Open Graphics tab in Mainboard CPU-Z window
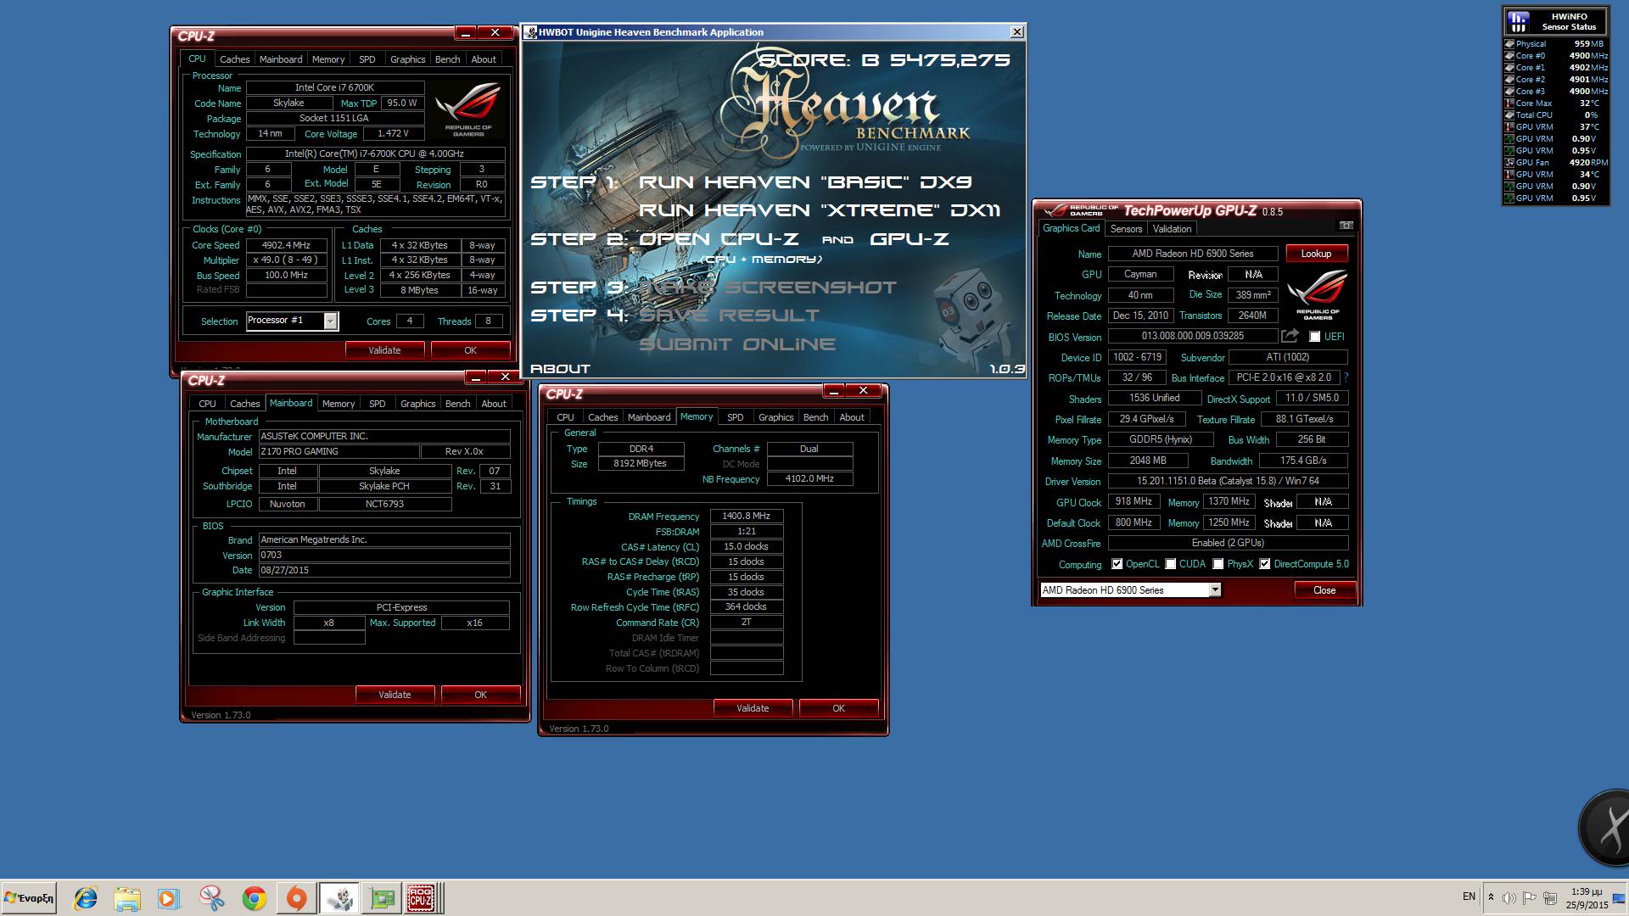This screenshot has width=1629, height=916. tap(417, 404)
